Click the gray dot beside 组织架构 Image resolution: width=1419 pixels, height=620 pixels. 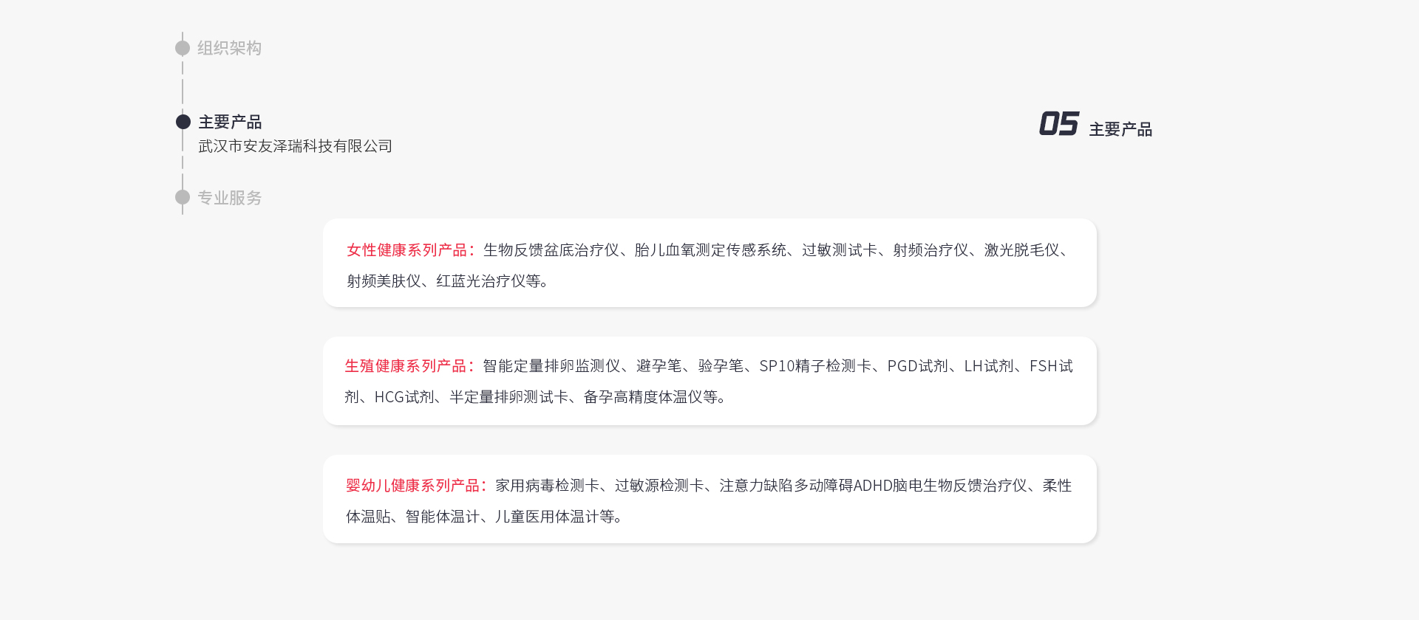(x=183, y=48)
